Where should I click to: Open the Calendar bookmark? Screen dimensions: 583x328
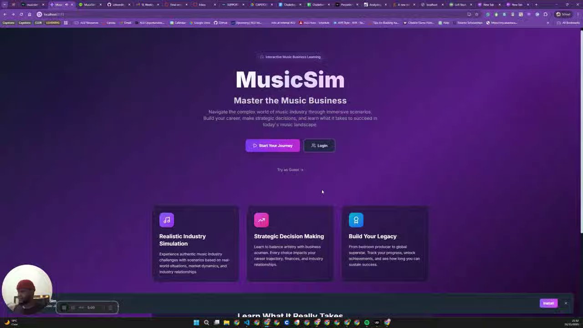(x=178, y=23)
